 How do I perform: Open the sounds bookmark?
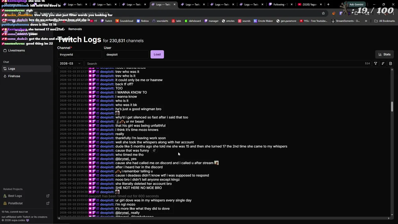(x=244, y=21)
